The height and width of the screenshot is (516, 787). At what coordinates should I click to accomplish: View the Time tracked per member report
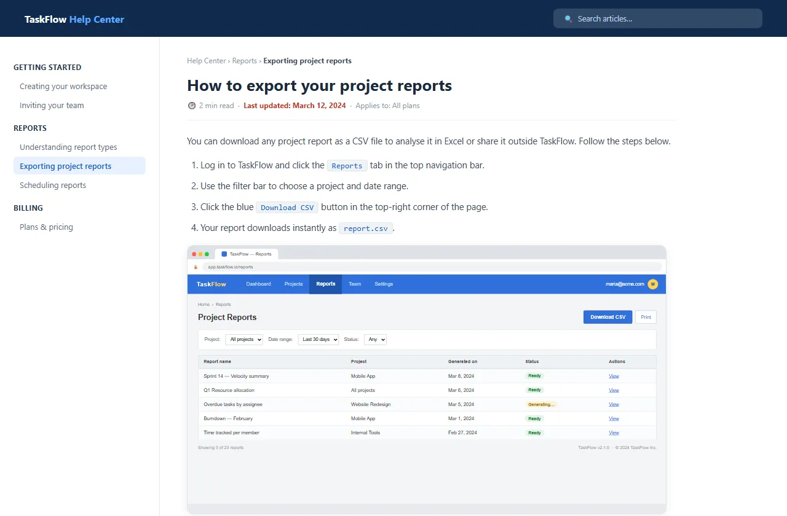click(614, 432)
